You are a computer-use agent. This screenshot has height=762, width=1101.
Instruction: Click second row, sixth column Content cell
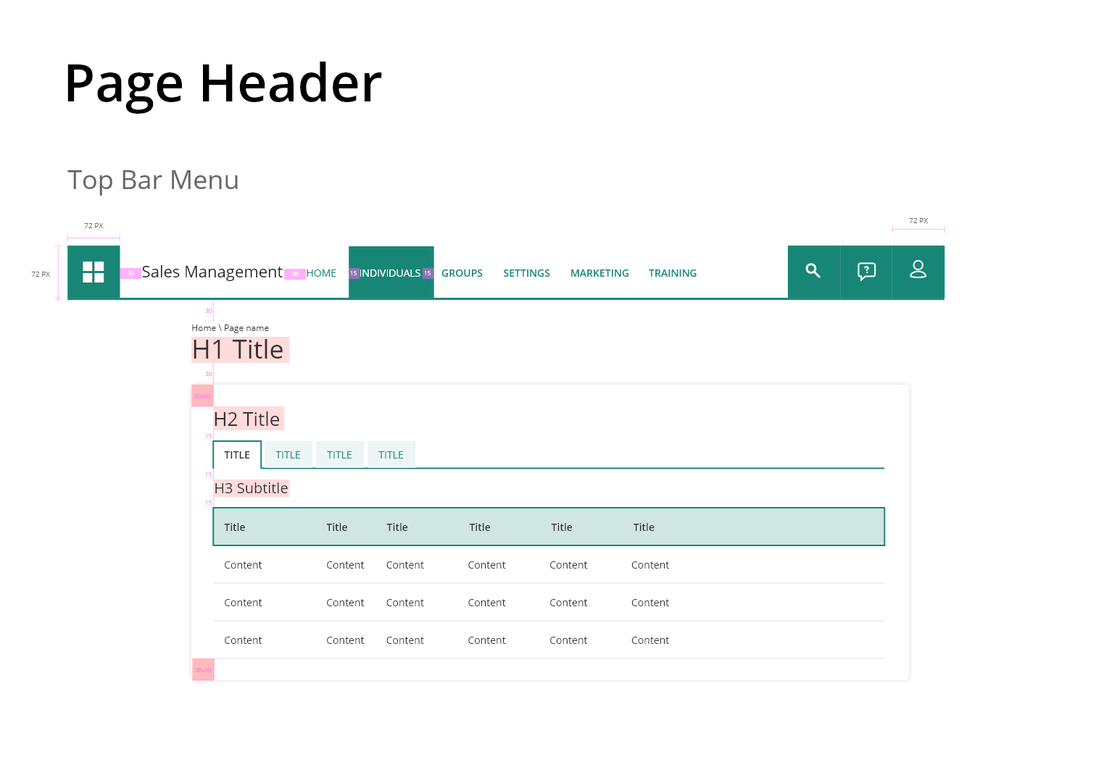[650, 603]
